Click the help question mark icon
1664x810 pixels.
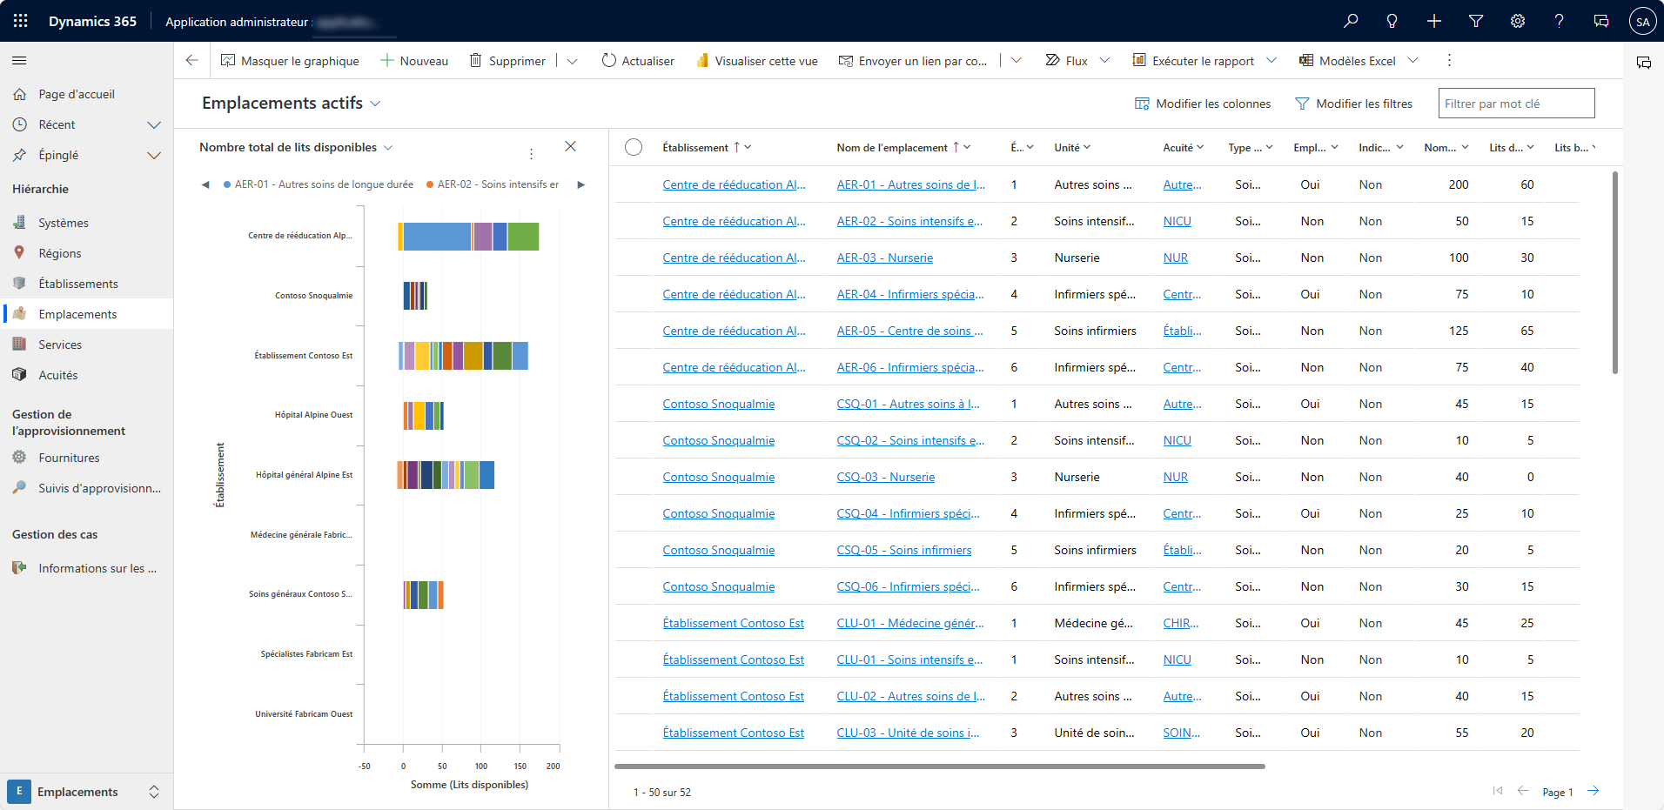1560,21
